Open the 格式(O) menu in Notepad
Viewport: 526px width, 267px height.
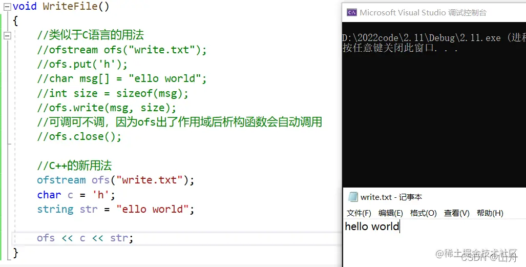pyautogui.click(x=424, y=213)
